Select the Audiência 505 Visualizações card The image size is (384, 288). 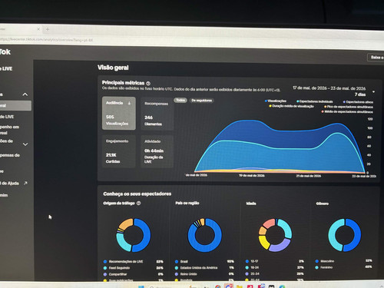tap(119, 113)
